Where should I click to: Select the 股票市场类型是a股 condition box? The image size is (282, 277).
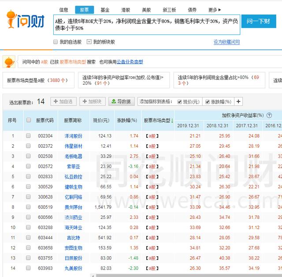tap(38, 80)
